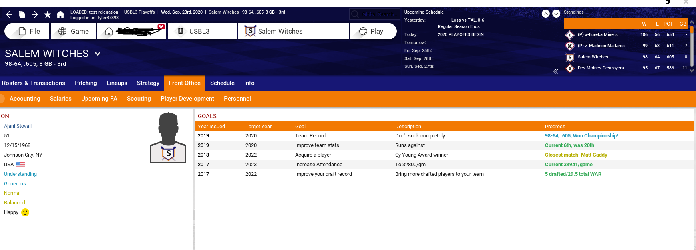
Task: Select the Improve team stats goal row
Action: pyautogui.click(x=444, y=145)
